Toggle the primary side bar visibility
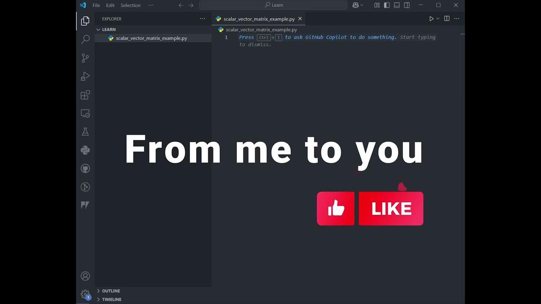 pyautogui.click(x=387, y=5)
